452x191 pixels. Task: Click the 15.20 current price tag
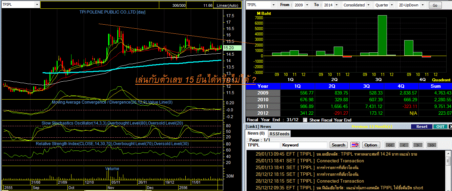(232, 48)
